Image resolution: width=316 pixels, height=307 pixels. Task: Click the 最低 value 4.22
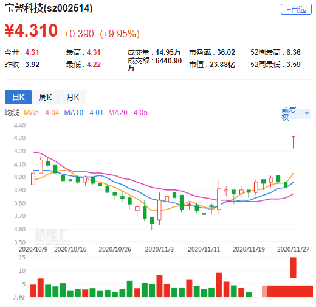(x=94, y=65)
